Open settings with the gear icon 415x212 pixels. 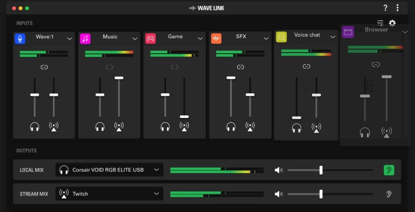tap(392, 23)
